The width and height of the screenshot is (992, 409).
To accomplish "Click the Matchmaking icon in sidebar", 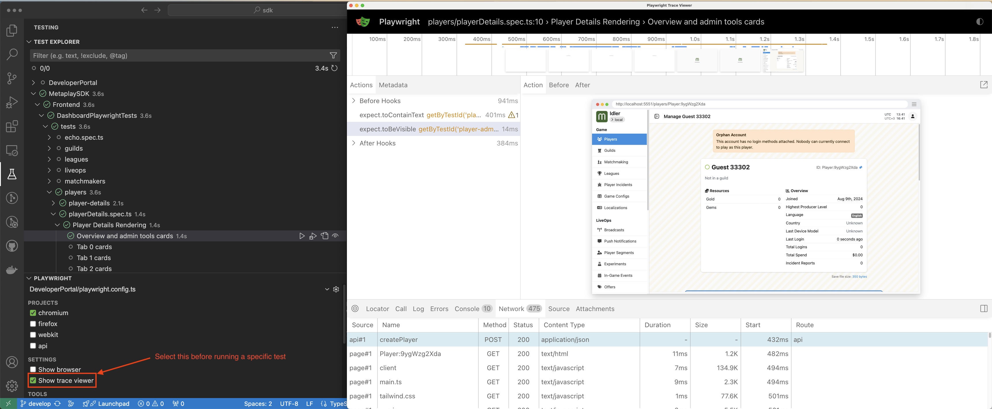I will point(600,162).
